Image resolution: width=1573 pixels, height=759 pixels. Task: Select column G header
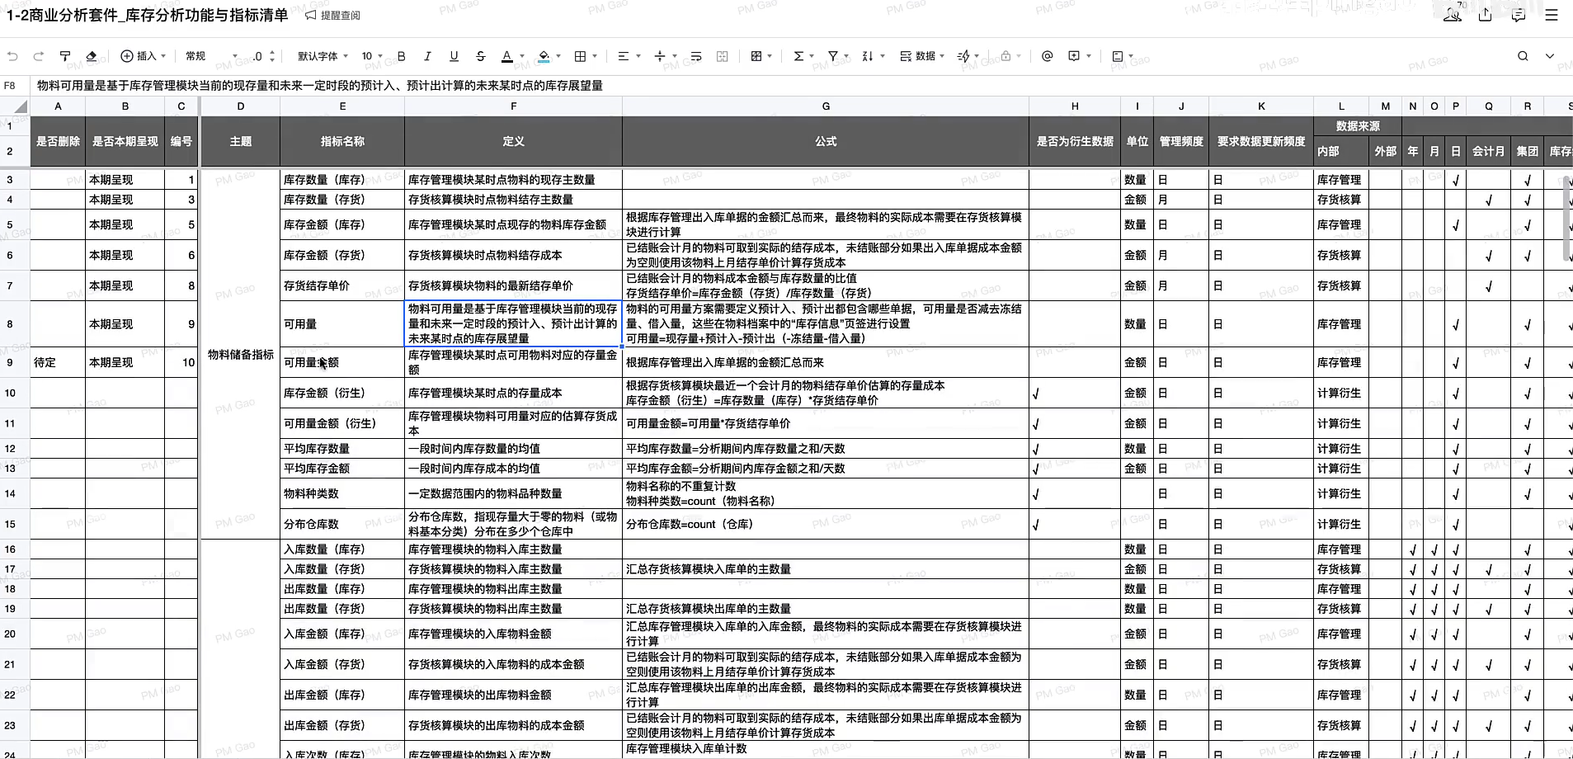tap(826, 106)
